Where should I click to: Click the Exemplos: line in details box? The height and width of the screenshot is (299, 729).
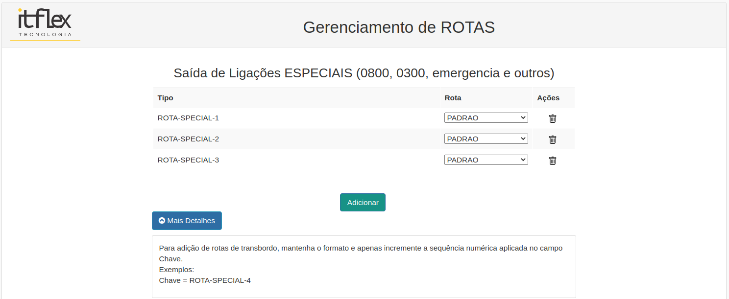[176, 270]
